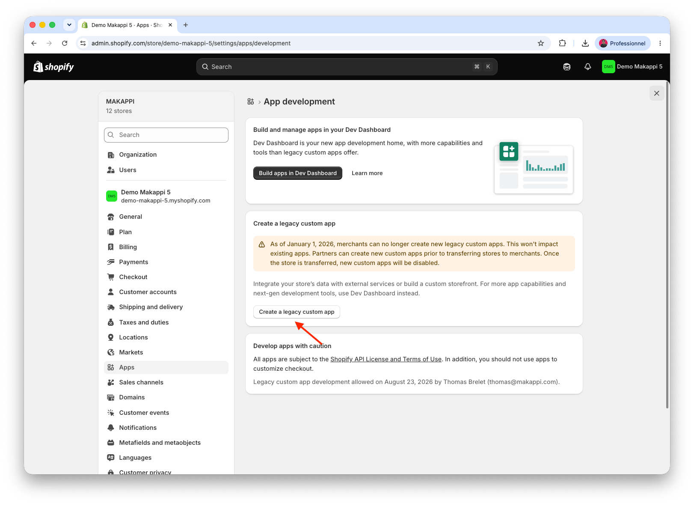Reload the page

65,43
